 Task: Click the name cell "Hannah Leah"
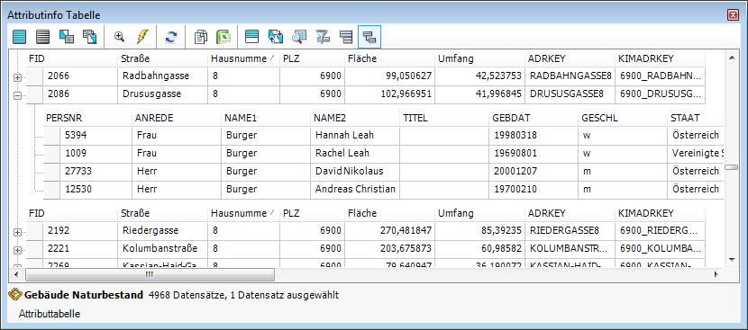(x=355, y=136)
